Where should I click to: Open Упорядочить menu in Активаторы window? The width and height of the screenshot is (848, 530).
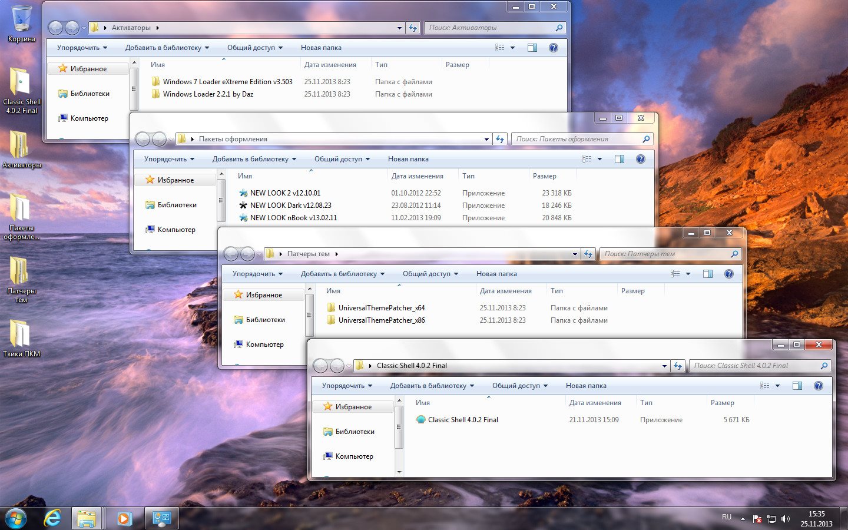pos(82,48)
